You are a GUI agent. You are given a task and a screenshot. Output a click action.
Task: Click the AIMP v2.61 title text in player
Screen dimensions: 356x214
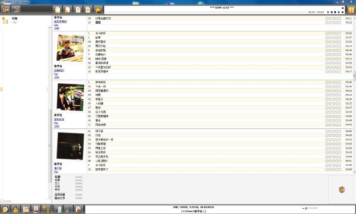(x=222, y=8)
